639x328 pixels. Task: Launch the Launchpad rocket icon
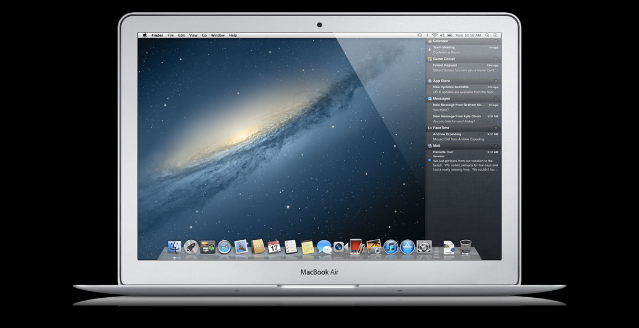tap(191, 247)
